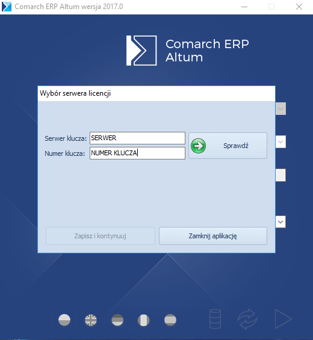The width and height of the screenshot is (313, 340).
Task: Pick the vertical-striped flag language icon
Action: (144, 320)
